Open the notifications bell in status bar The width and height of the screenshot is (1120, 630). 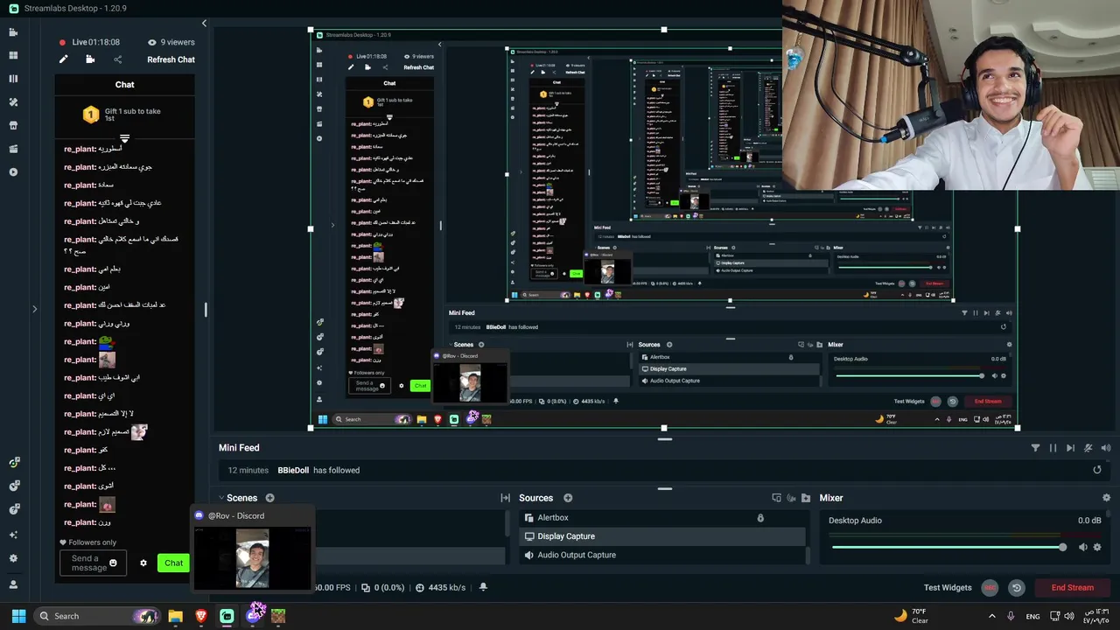click(483, 587)
